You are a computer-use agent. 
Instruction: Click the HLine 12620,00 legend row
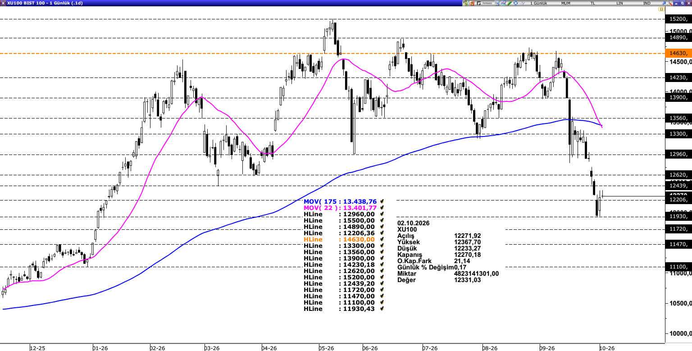point(344,271)
